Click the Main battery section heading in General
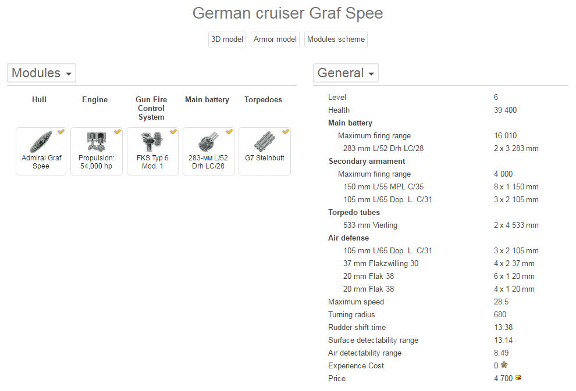 (350, 123)
